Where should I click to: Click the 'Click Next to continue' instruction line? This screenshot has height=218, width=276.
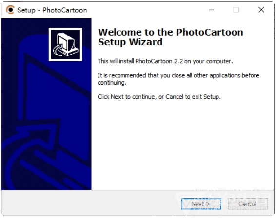[159, 97]
